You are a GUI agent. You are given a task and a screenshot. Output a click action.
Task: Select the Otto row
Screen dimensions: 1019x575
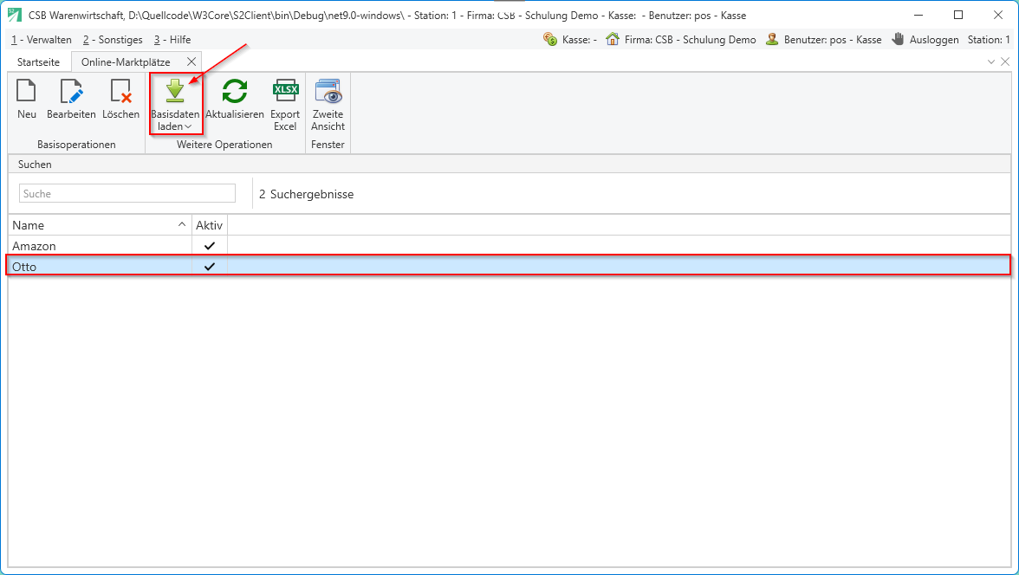[509, 267]
